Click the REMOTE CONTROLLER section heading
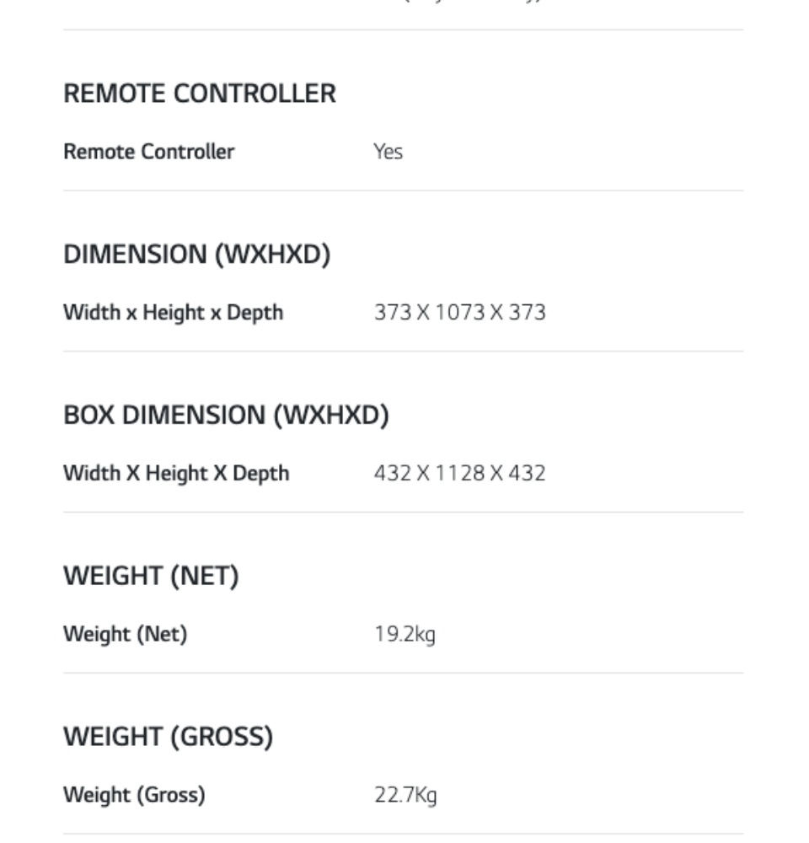This screenshot has height=843, width=809. [x=200, y=94]
